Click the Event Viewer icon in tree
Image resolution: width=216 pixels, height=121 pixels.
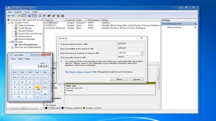pyautogui.click(x=16, y=28)
